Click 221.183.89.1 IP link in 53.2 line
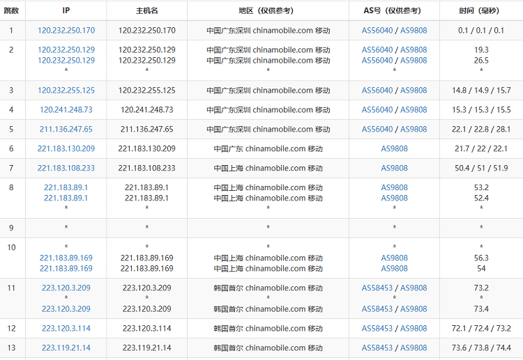 [66, 187]
